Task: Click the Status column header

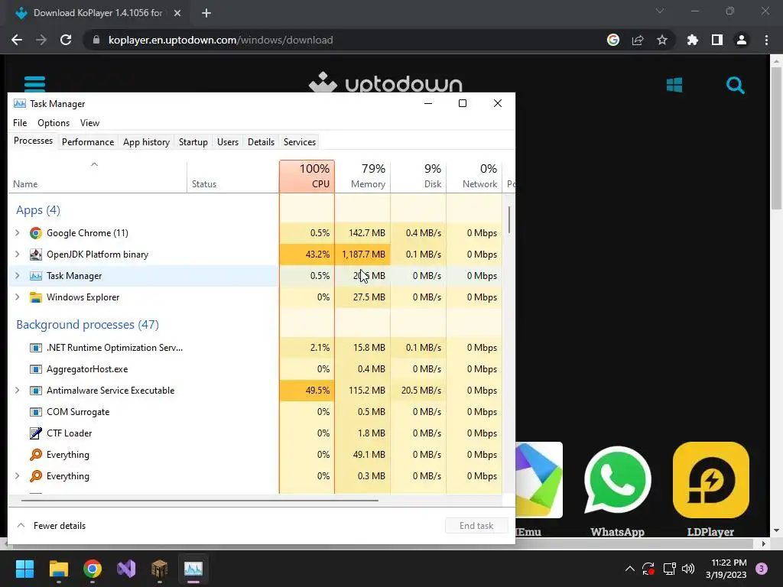Action: click(232, 177)
